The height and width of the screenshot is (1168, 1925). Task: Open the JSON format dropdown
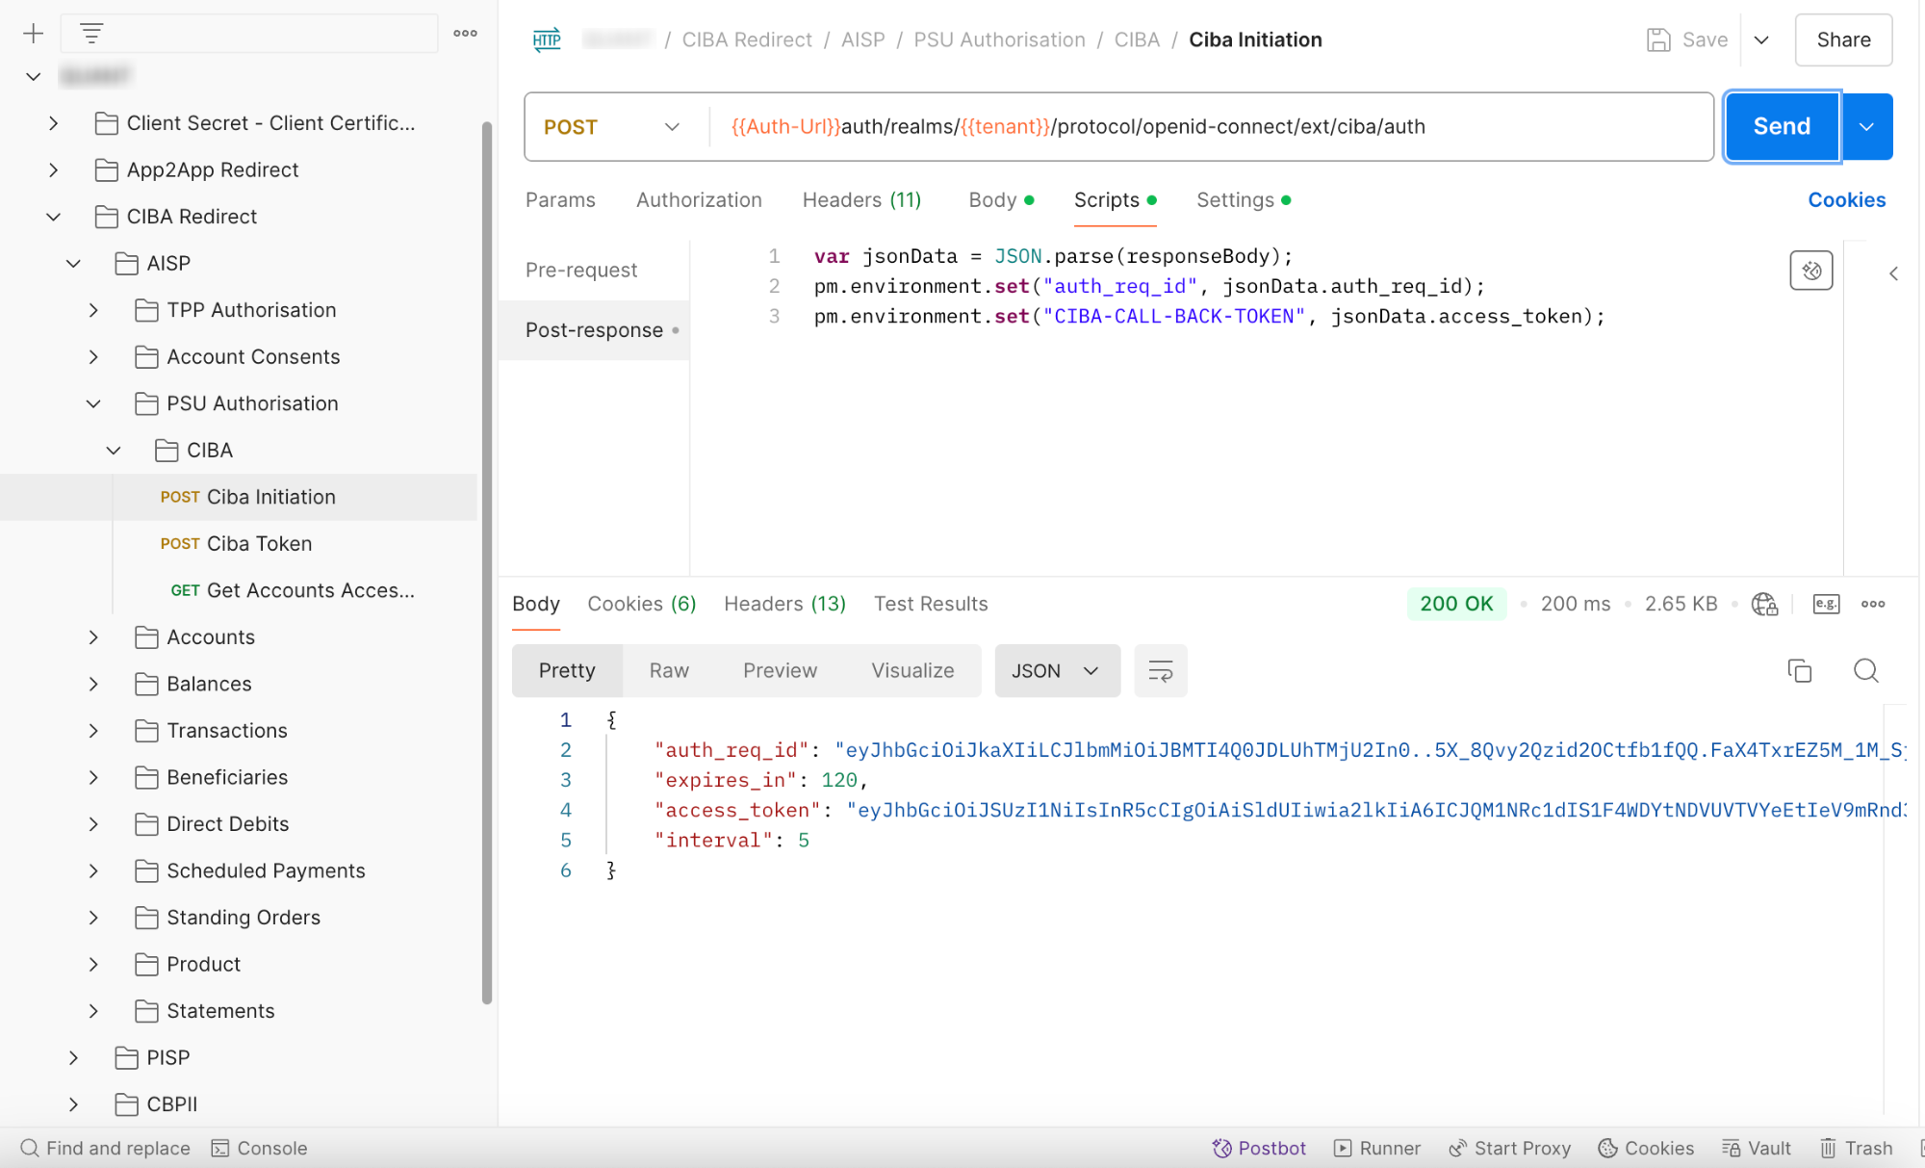pyautogui.click(x=1057, y=671)
